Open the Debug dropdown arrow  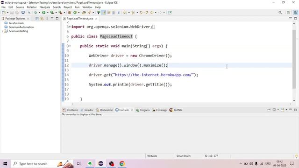[39, 13]
